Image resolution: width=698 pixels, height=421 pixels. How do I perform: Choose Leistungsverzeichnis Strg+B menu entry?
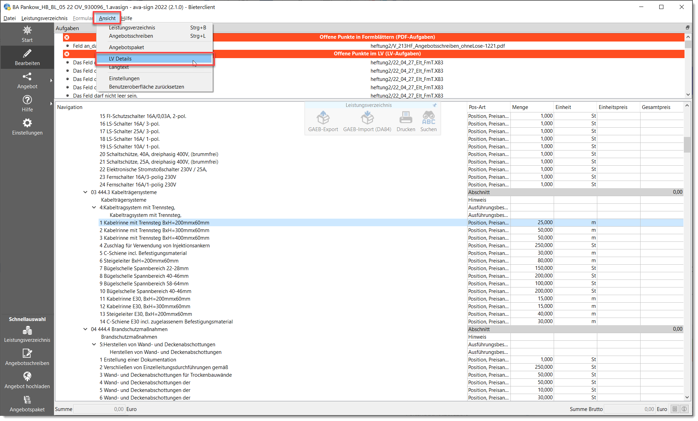point(154,28)
